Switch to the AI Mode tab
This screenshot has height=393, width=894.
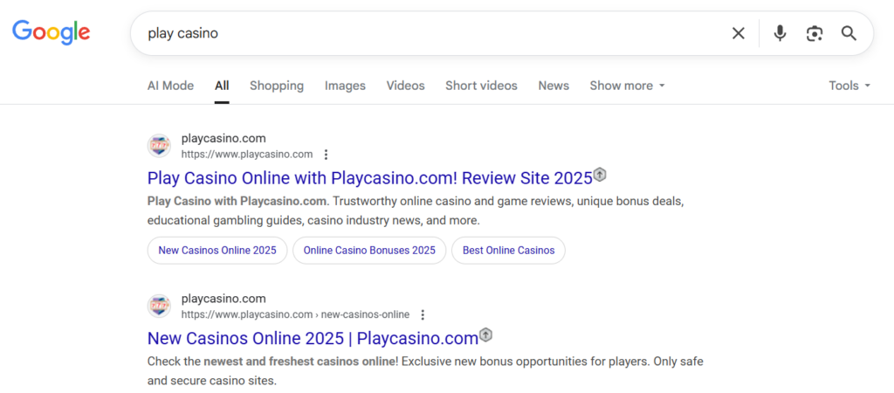170,86
